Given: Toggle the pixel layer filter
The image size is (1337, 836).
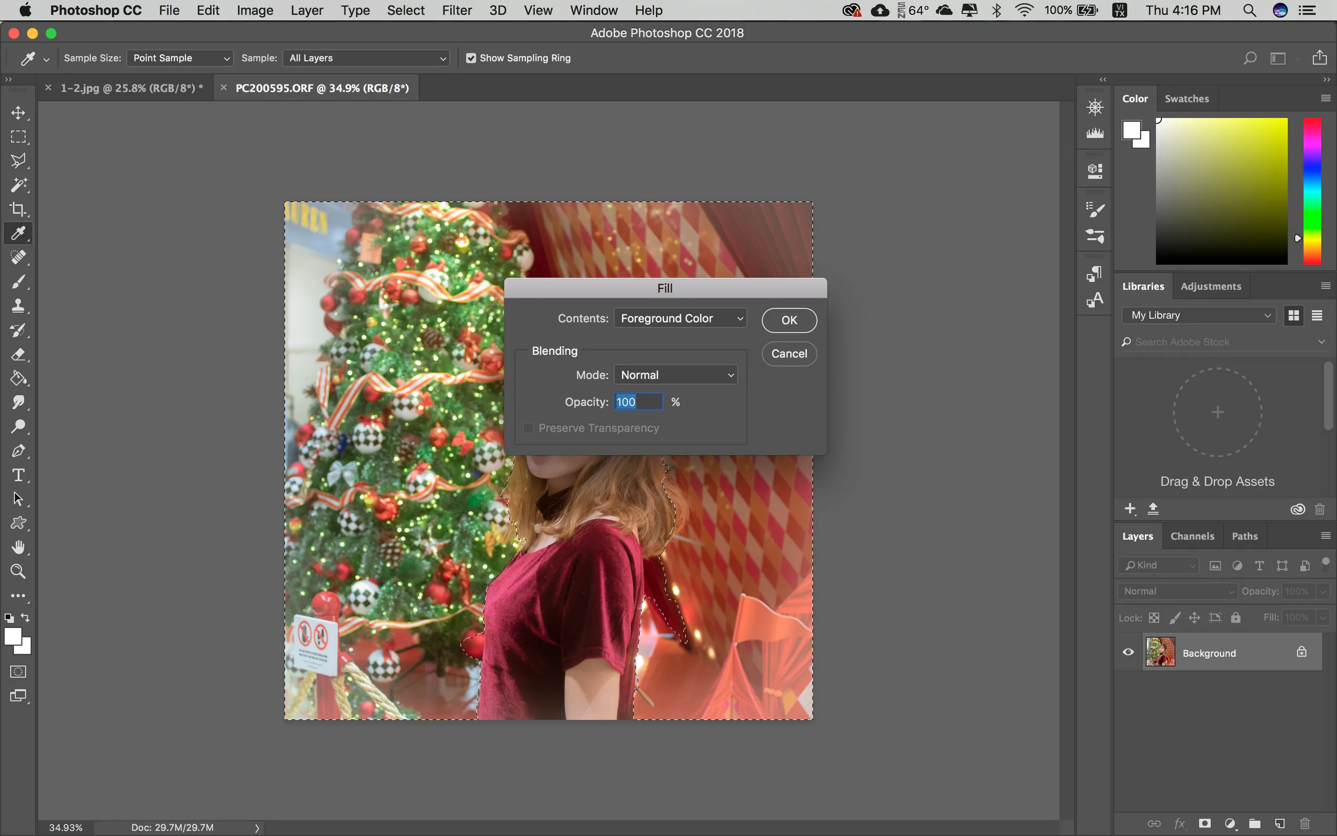Looking at the screenshot, I should tap(1215, 566).
